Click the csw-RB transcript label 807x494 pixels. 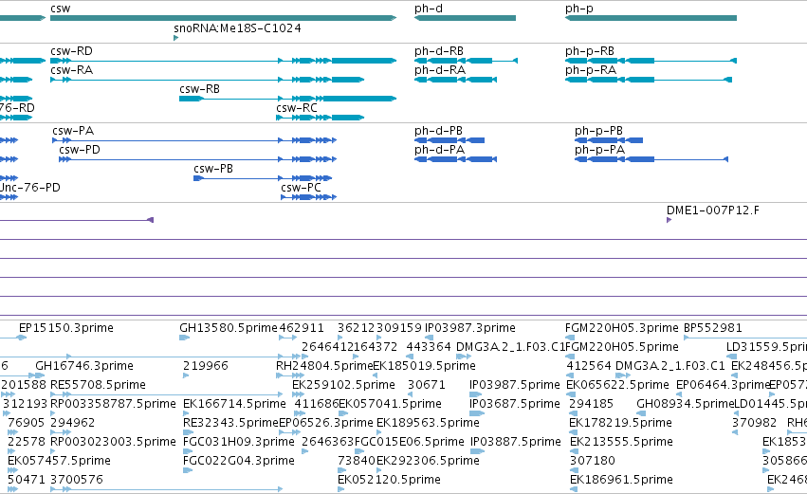tap(200, 89)
